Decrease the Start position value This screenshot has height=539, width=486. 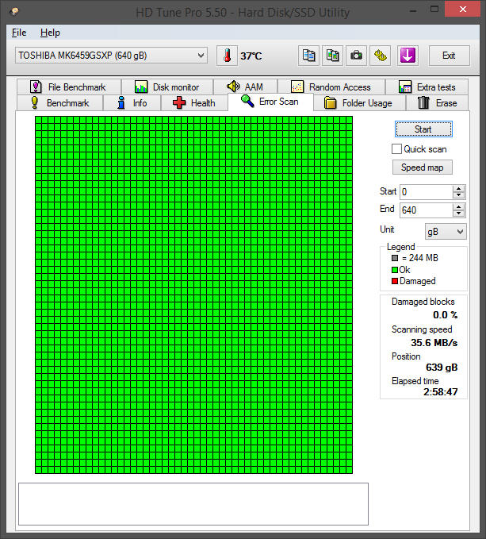click(458, 195)
